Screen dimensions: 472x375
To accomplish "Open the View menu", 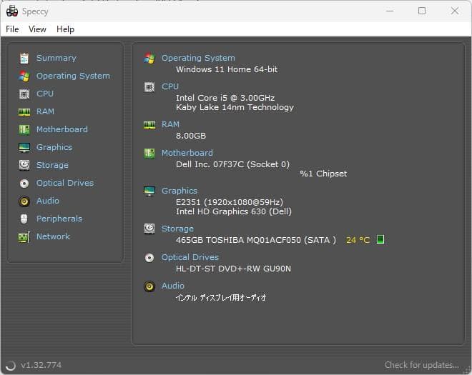I will [37, 29].
